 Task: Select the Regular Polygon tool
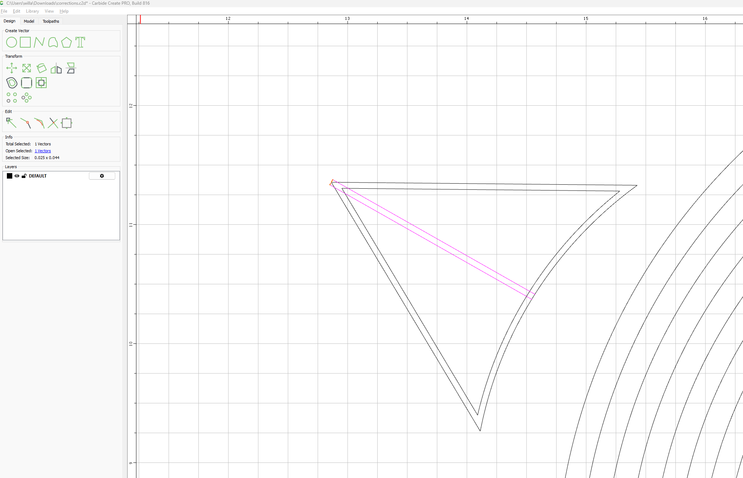coord(66,43)
